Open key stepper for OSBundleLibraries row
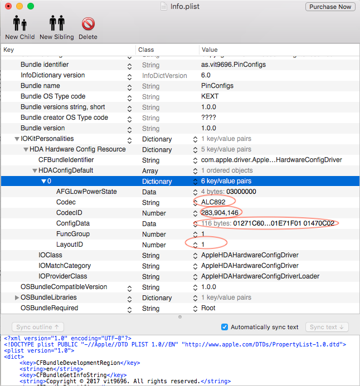The height and width of the screenshot is (386, 360). [x=129, y=299]
